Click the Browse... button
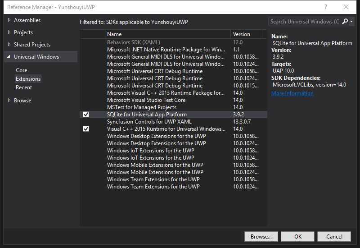Viewport: 360px width, 248px height. pyautogui.click(x=261, y=236)
